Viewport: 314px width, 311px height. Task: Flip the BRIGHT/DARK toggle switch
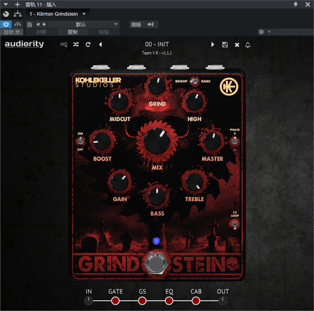coord(194,81)
